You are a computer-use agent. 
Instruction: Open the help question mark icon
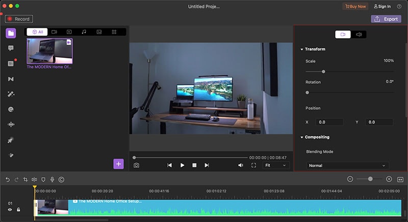tap(399, 6)
